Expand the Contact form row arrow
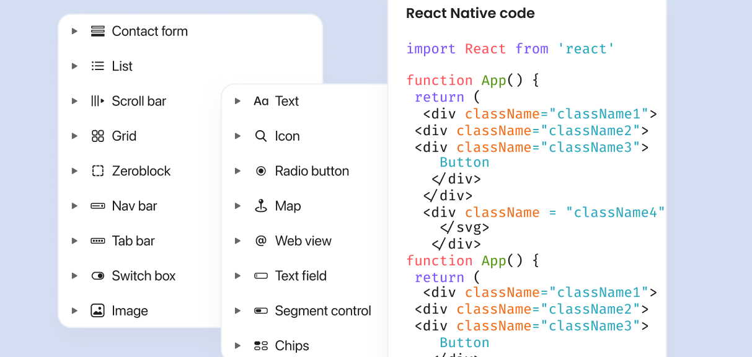Image resolution: width=752 pixels, height=357 pixels. [74, 31]
